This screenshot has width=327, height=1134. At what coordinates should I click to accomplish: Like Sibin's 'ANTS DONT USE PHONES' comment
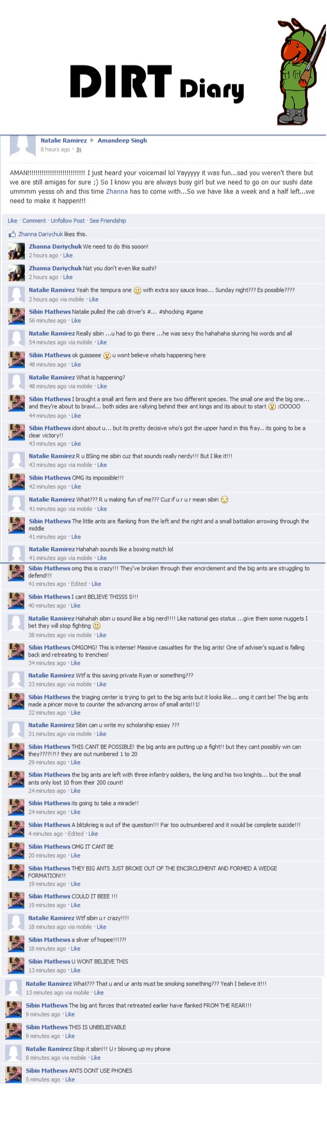click(x=70, y=1080)
